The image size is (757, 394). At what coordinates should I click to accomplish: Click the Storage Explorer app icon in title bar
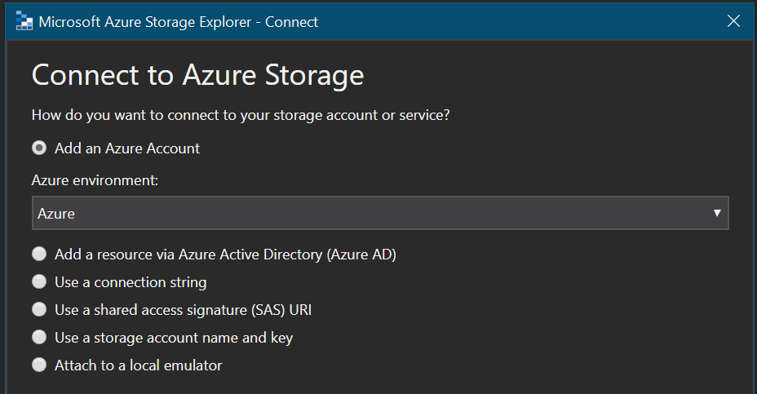tap(24, 21)
